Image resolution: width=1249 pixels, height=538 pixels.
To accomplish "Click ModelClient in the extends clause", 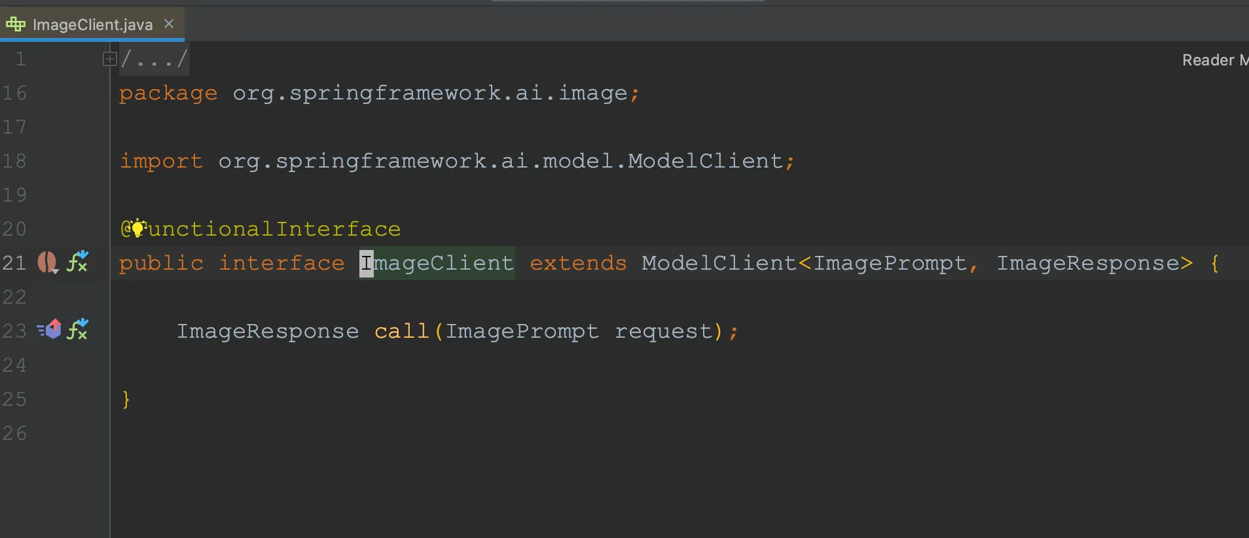I will pyautogui.click(x=719, y=263).
